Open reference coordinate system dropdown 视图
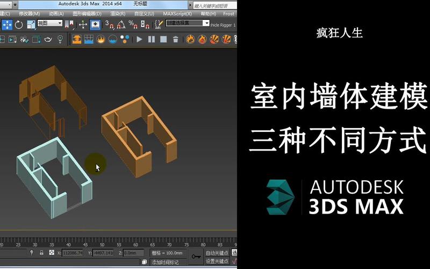This screenshot has height=269, width=430. (50, 23)
